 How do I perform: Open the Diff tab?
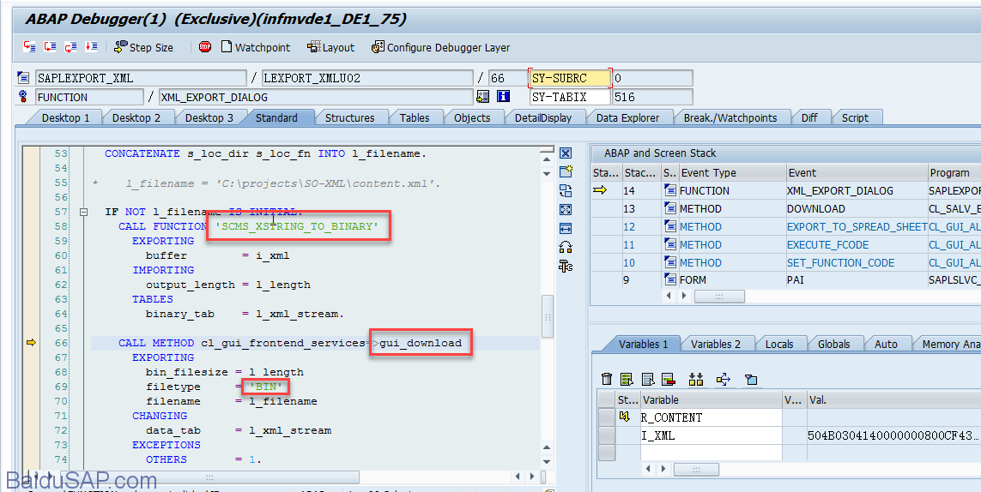(809, 117)
